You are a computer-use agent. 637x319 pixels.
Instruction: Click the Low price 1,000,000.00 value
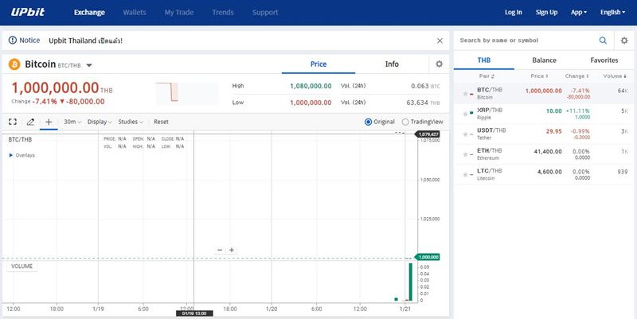tap(311, 103)
